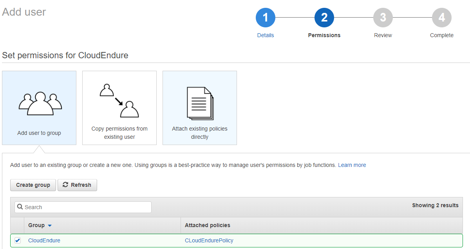Uncheck the CloudEndure group checkbox
This screenshot has width=470, height=249.
pyautogui.click(x=18, y=240)
